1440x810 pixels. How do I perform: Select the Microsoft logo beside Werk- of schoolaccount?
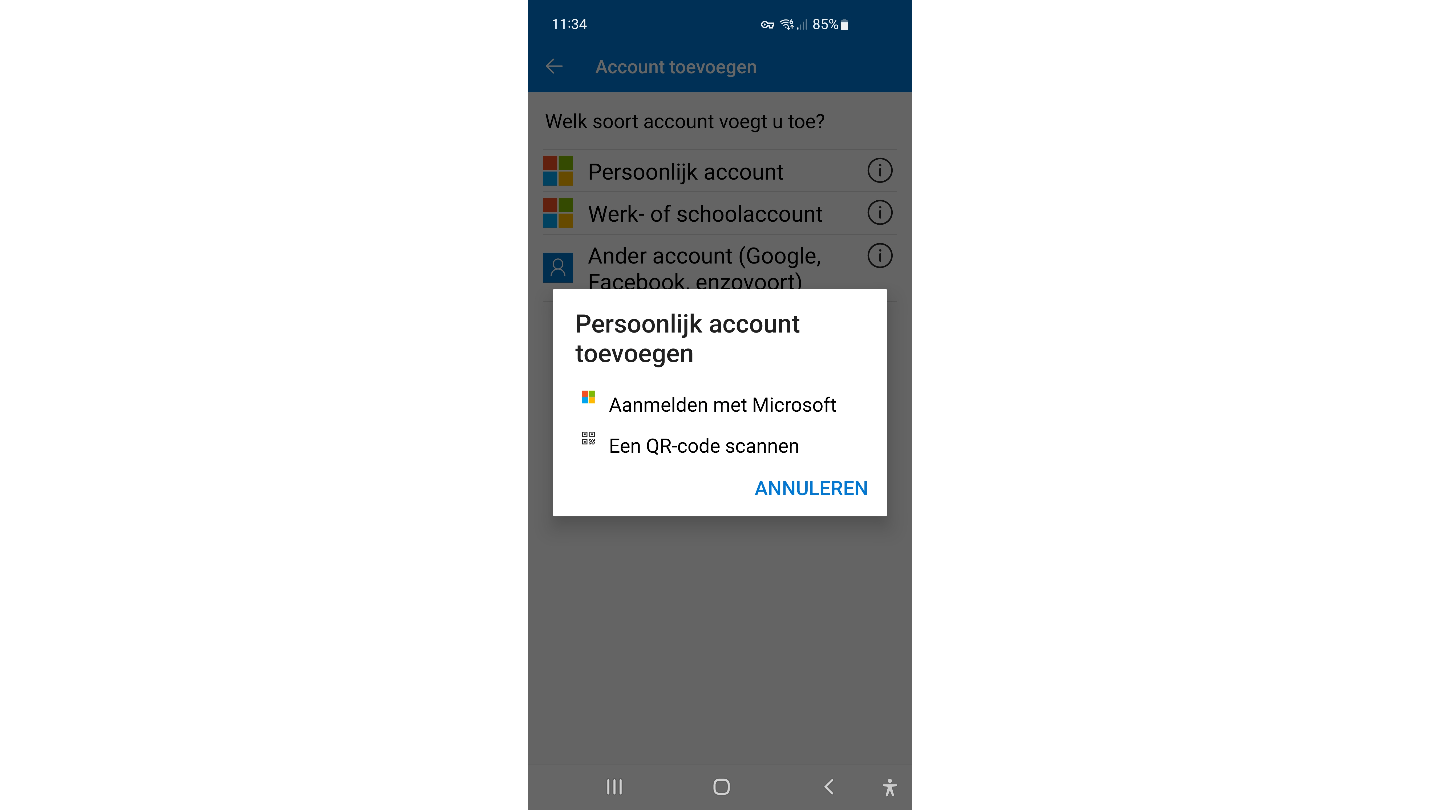click(558, 212)
